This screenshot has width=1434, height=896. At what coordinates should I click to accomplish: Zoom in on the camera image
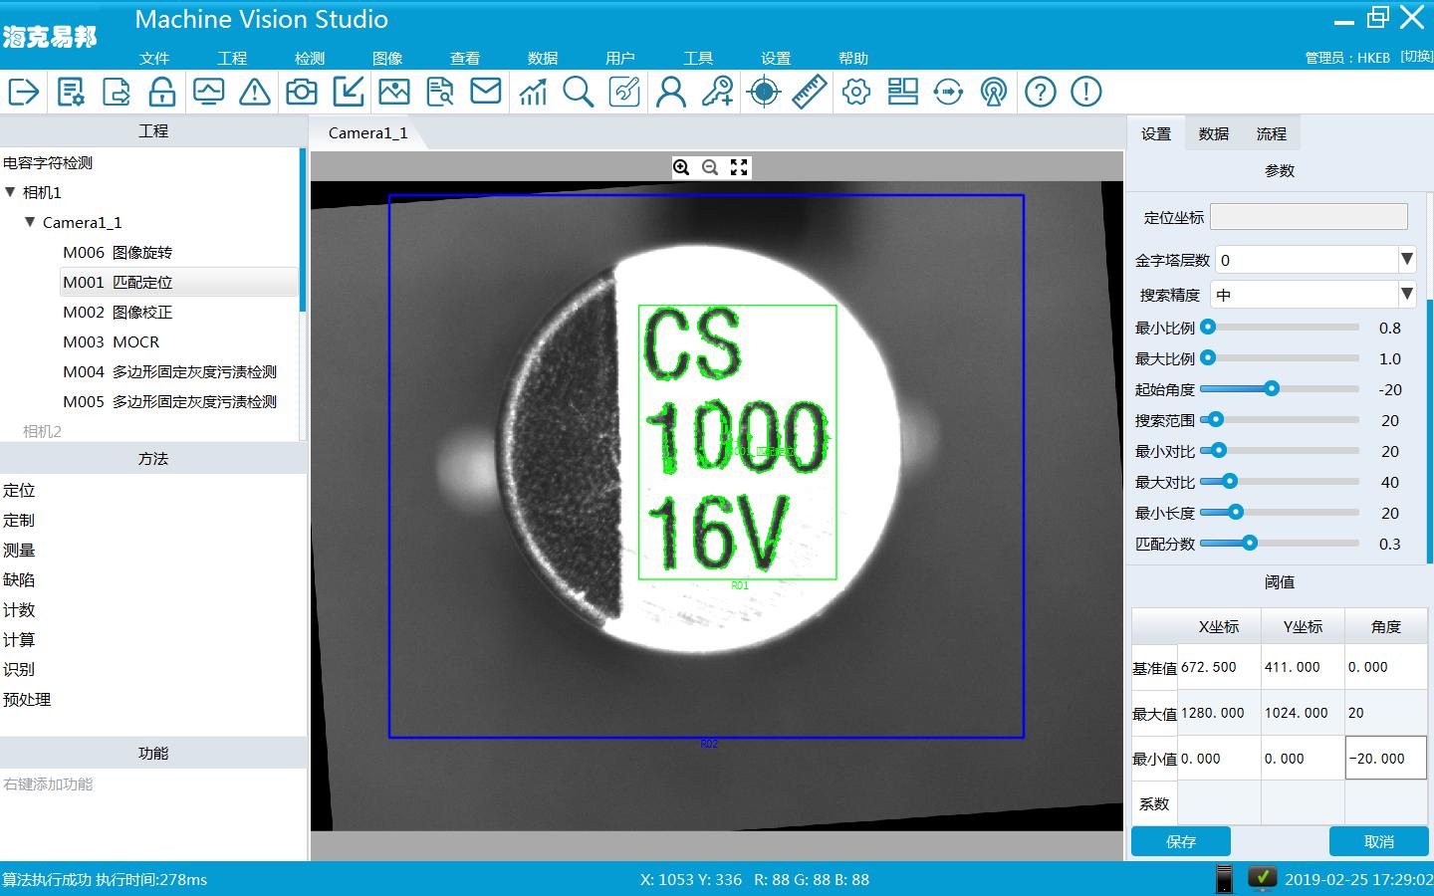point(681,167)
